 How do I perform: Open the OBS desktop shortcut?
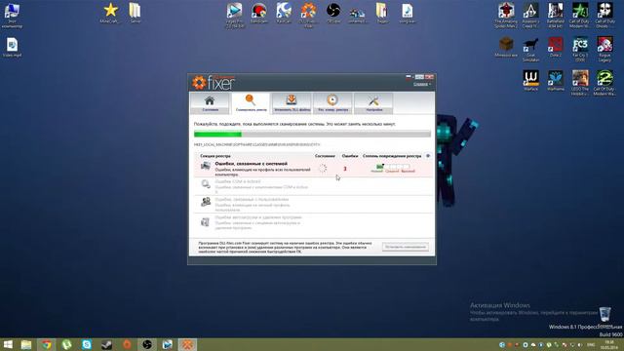pyautogui.click(x=333, y=13)
